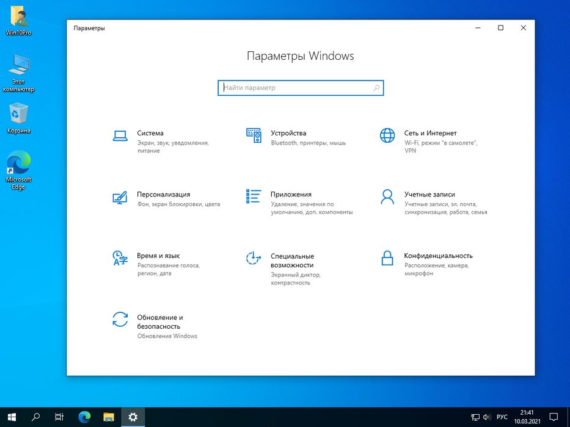Switch input language via РУС indicator
This screenshot has height=427, width=570.
coord(502,417)
